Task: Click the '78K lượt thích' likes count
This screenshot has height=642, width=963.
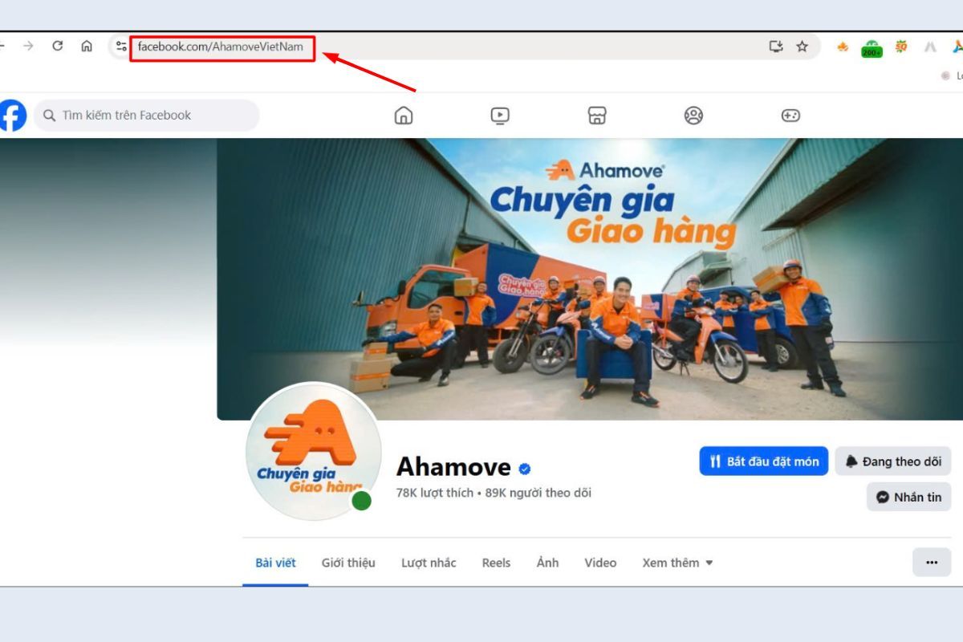Action: (435, 493)
